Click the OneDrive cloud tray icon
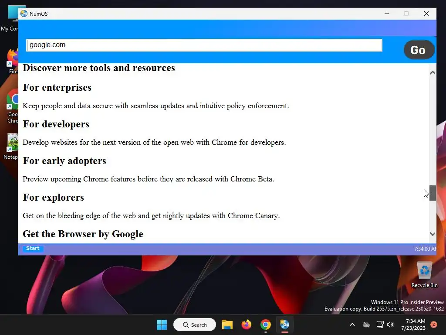This screenshot has width=446, height=335. click(366, 325)
